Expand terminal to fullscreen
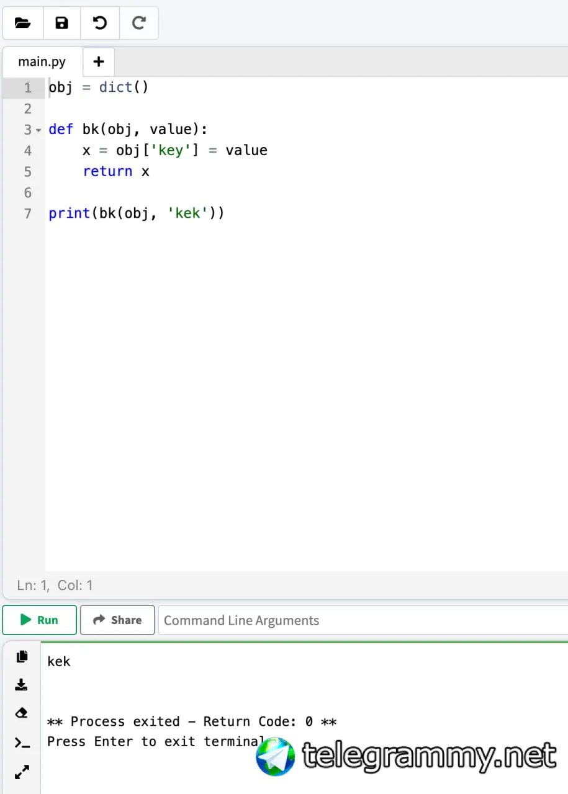This screenshot has height=794, width=568. click(x=22, y=772)
